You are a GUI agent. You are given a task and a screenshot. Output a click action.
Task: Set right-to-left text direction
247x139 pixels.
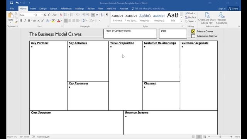click(x=97, y=15)
